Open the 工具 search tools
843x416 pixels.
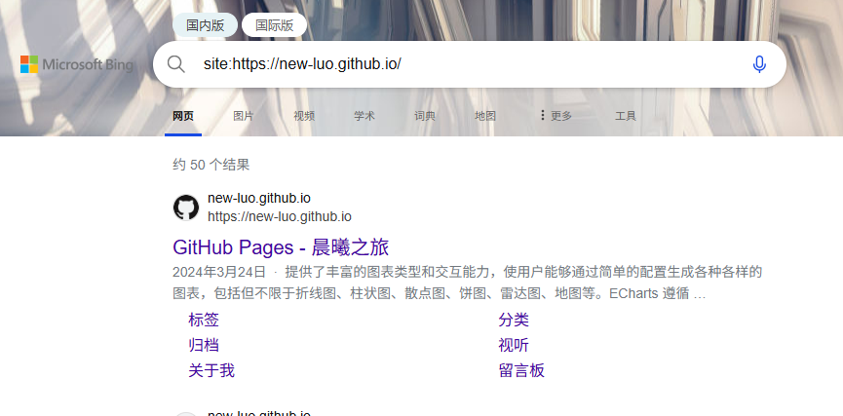point(626,116)
